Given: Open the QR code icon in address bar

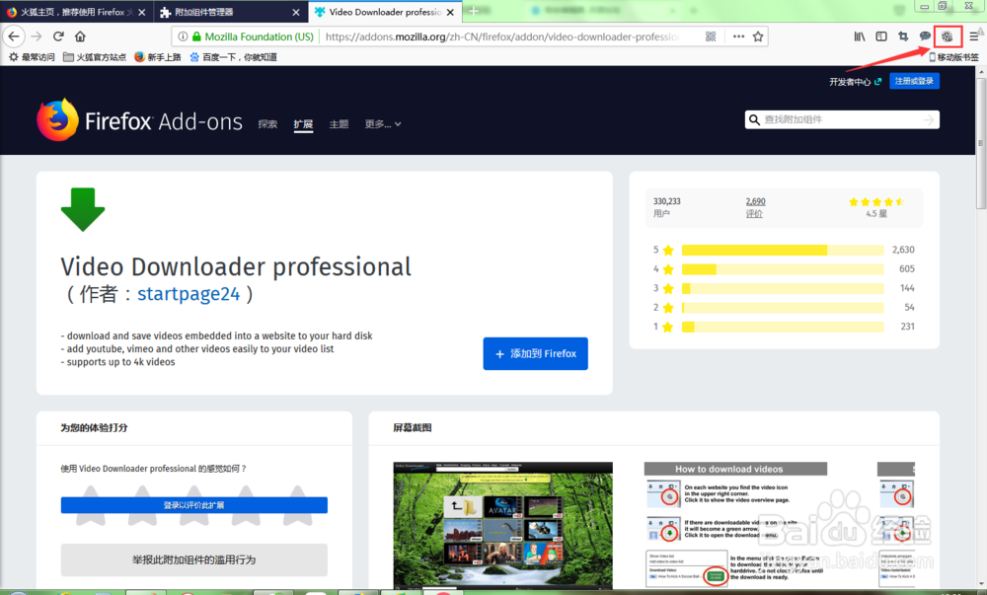Looking at the screenshot, I should pyautogui.click(x=711, y=37).
